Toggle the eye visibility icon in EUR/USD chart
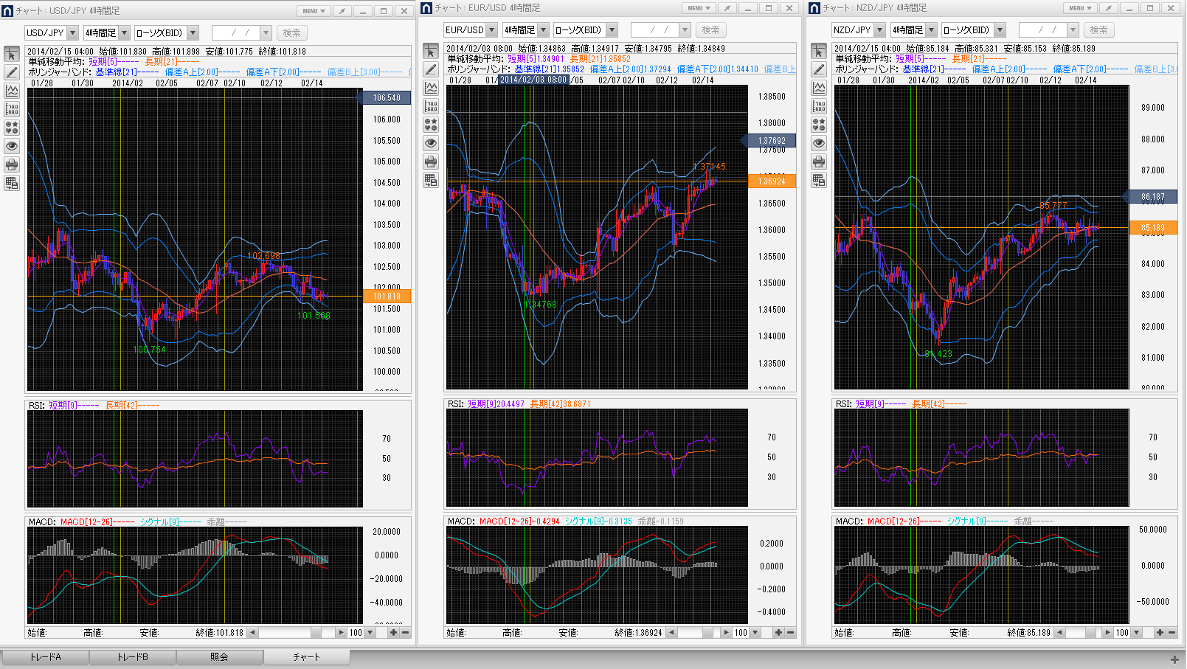 (x=431, y=143)
